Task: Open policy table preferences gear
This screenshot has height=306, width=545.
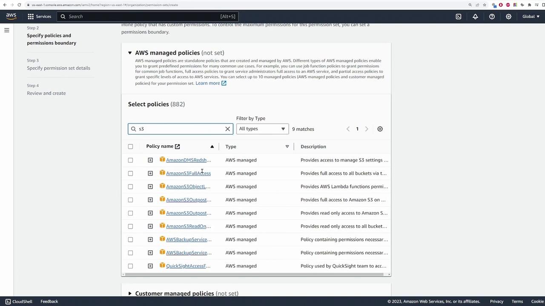Action: click(380, 129)
